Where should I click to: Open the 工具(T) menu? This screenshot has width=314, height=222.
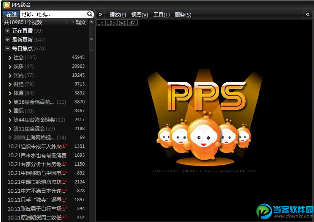click(161, 14)
